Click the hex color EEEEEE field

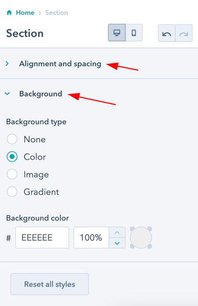pyautogui.click(x=42, y=238)
